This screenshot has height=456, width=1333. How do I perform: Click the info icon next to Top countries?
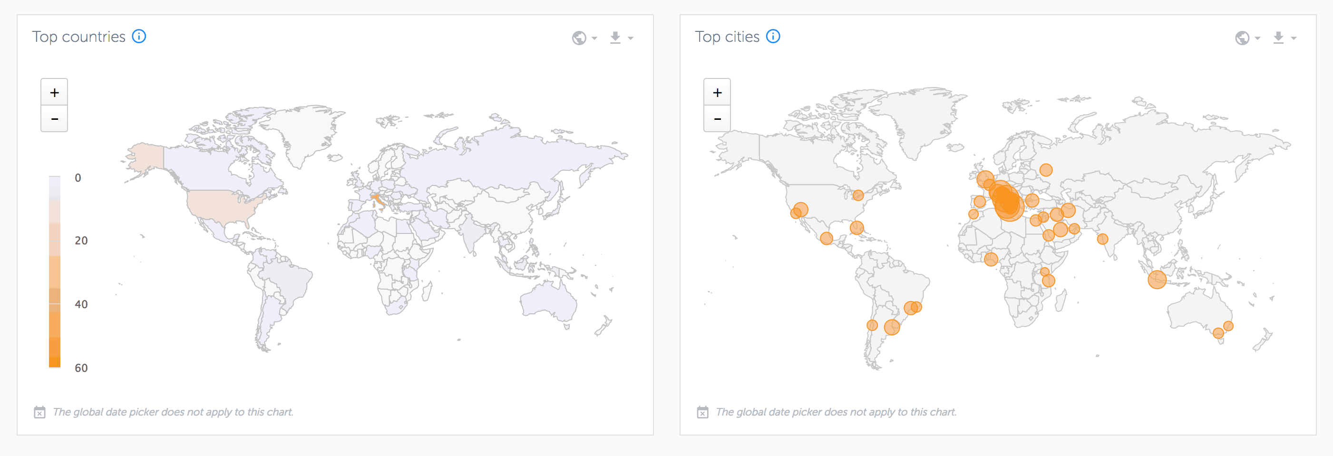(x=138, y=36)
